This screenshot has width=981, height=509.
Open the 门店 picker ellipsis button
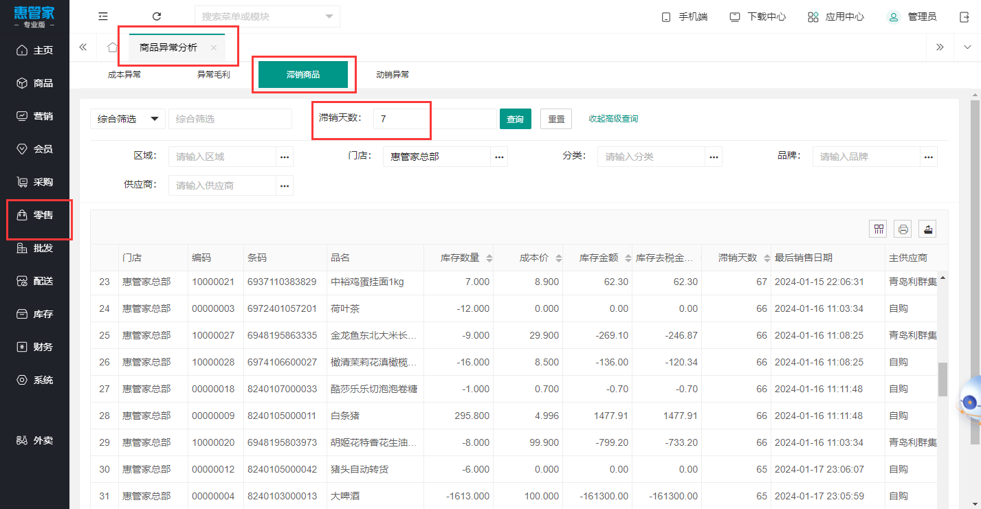(499, 157)
